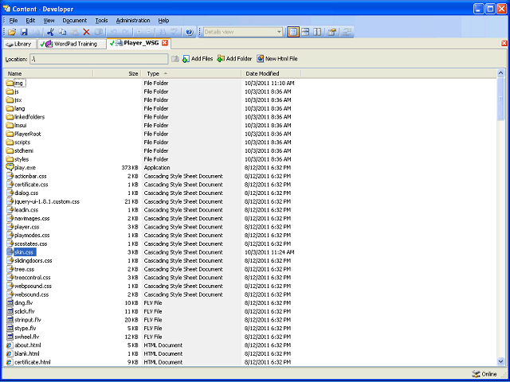Click the Save floppy disk icon
Image resolution: width=510 pixels, height=382 pixels.
[24, 32]
